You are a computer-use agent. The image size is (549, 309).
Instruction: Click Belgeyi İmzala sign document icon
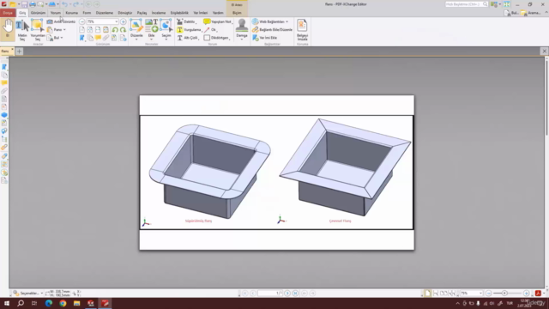pos(302,30)
